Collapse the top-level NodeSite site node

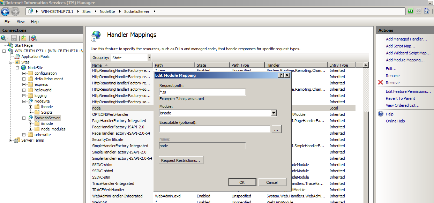[x=17, y=68]
